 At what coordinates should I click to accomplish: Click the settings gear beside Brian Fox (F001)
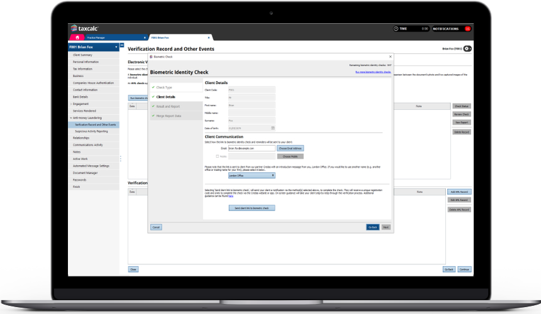[468, 48]
